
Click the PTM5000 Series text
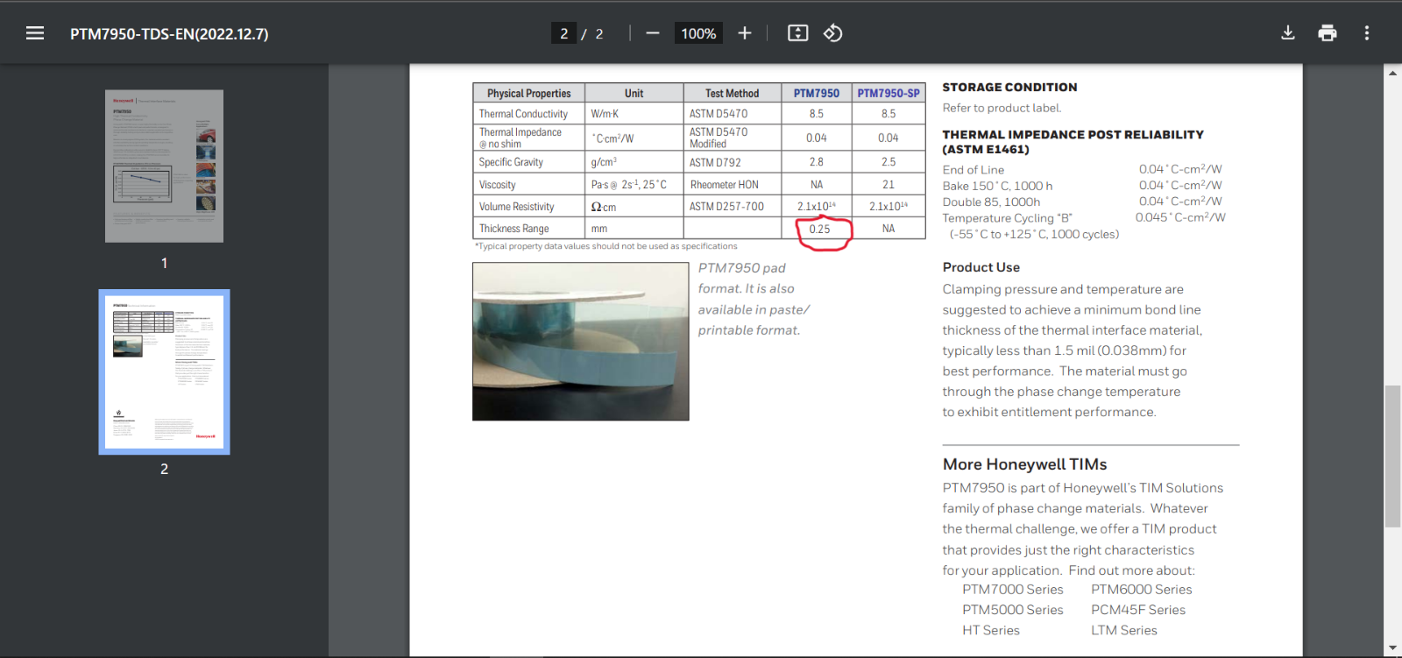[1013, 610]
